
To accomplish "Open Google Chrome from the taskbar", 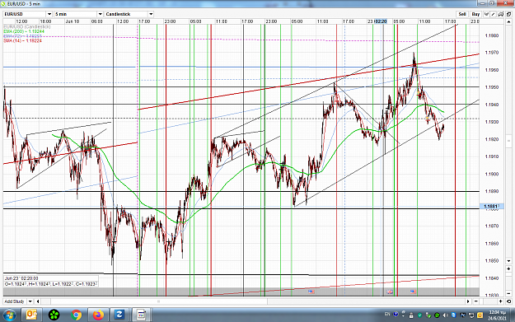I will (76, 315).
